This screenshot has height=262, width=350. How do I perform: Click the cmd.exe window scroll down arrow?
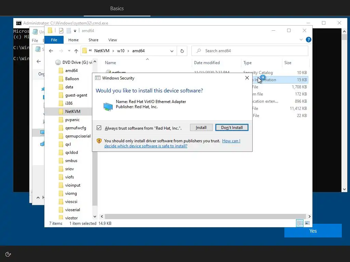point(344,189)
